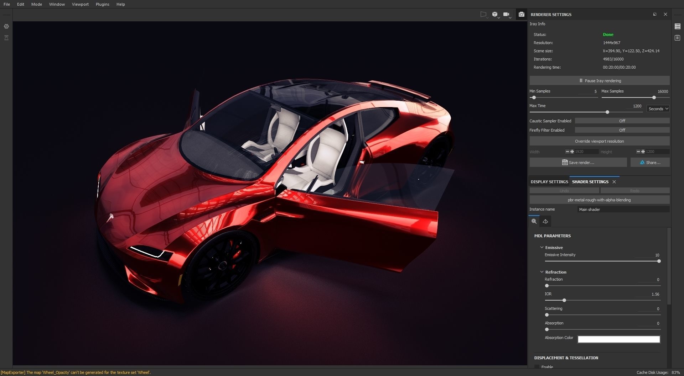Open the list panel icon on right dock

pos(678,26)
